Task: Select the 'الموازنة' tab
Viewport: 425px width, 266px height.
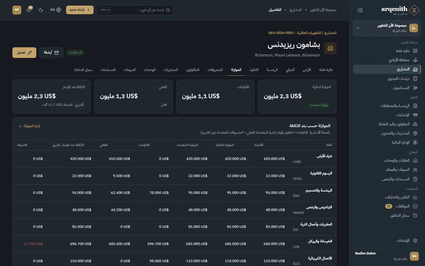Action: click(x=236, y=70)
